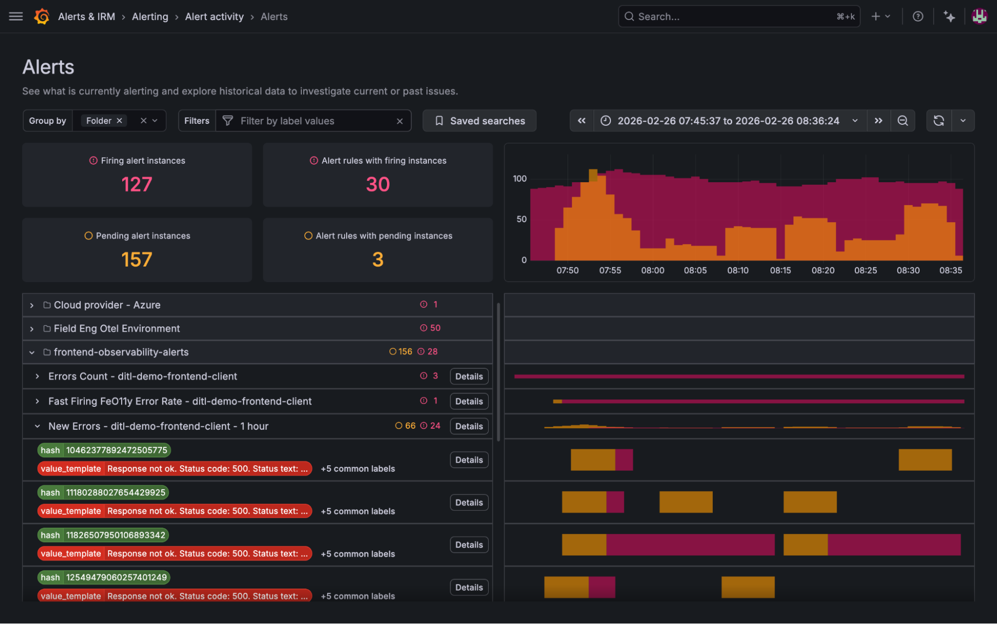Expand the Field Eng Otel Environment folder
997x624 pixels.
(31, 328)
